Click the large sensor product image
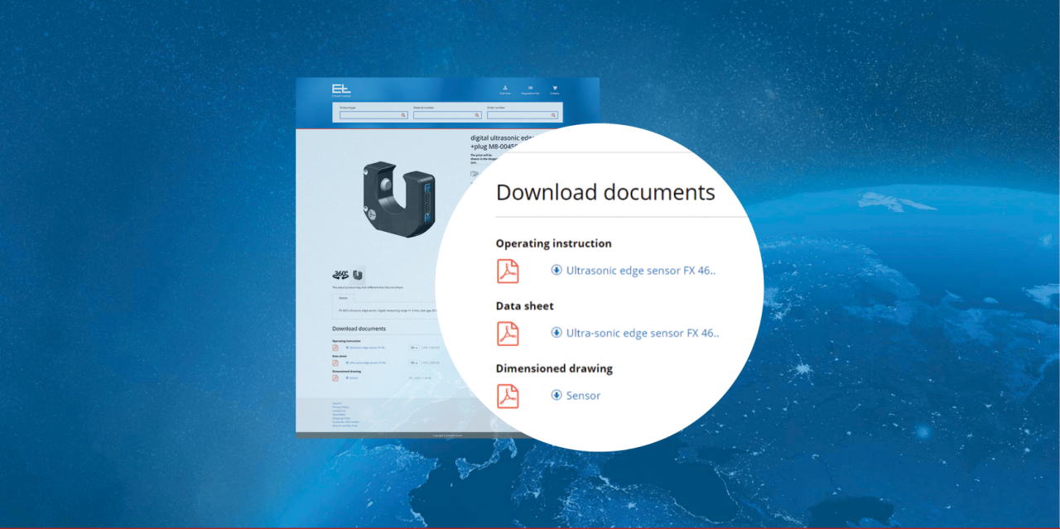Screen dimensions: 1060x529 [x=397, y=198]
